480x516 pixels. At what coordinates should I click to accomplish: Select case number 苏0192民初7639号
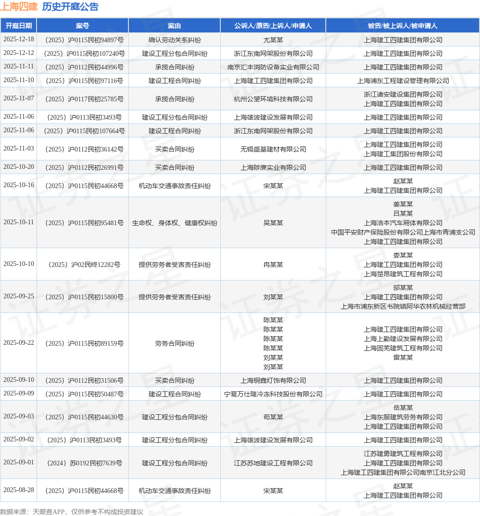click(x=84, y=463)
